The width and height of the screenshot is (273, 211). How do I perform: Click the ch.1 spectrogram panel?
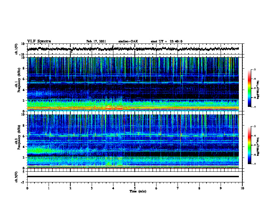pyautogui.click(x=133, y=84)
